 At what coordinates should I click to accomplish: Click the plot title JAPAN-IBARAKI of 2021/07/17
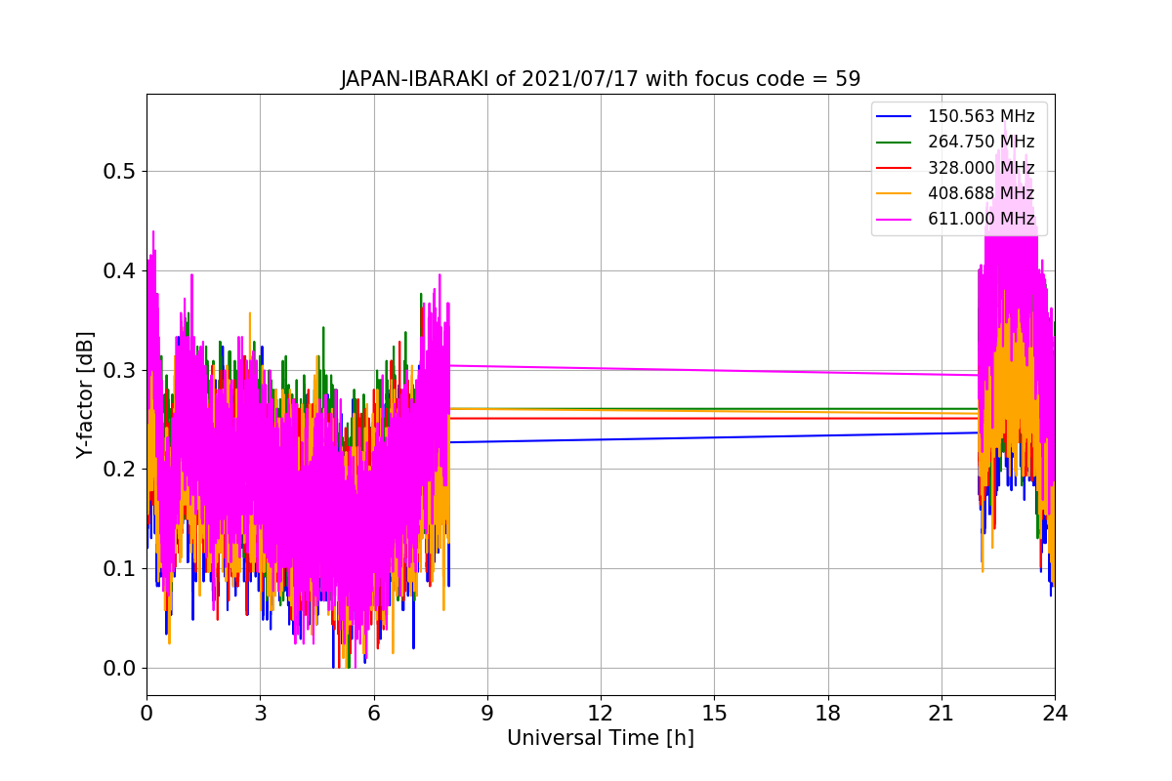coord(601,79)
